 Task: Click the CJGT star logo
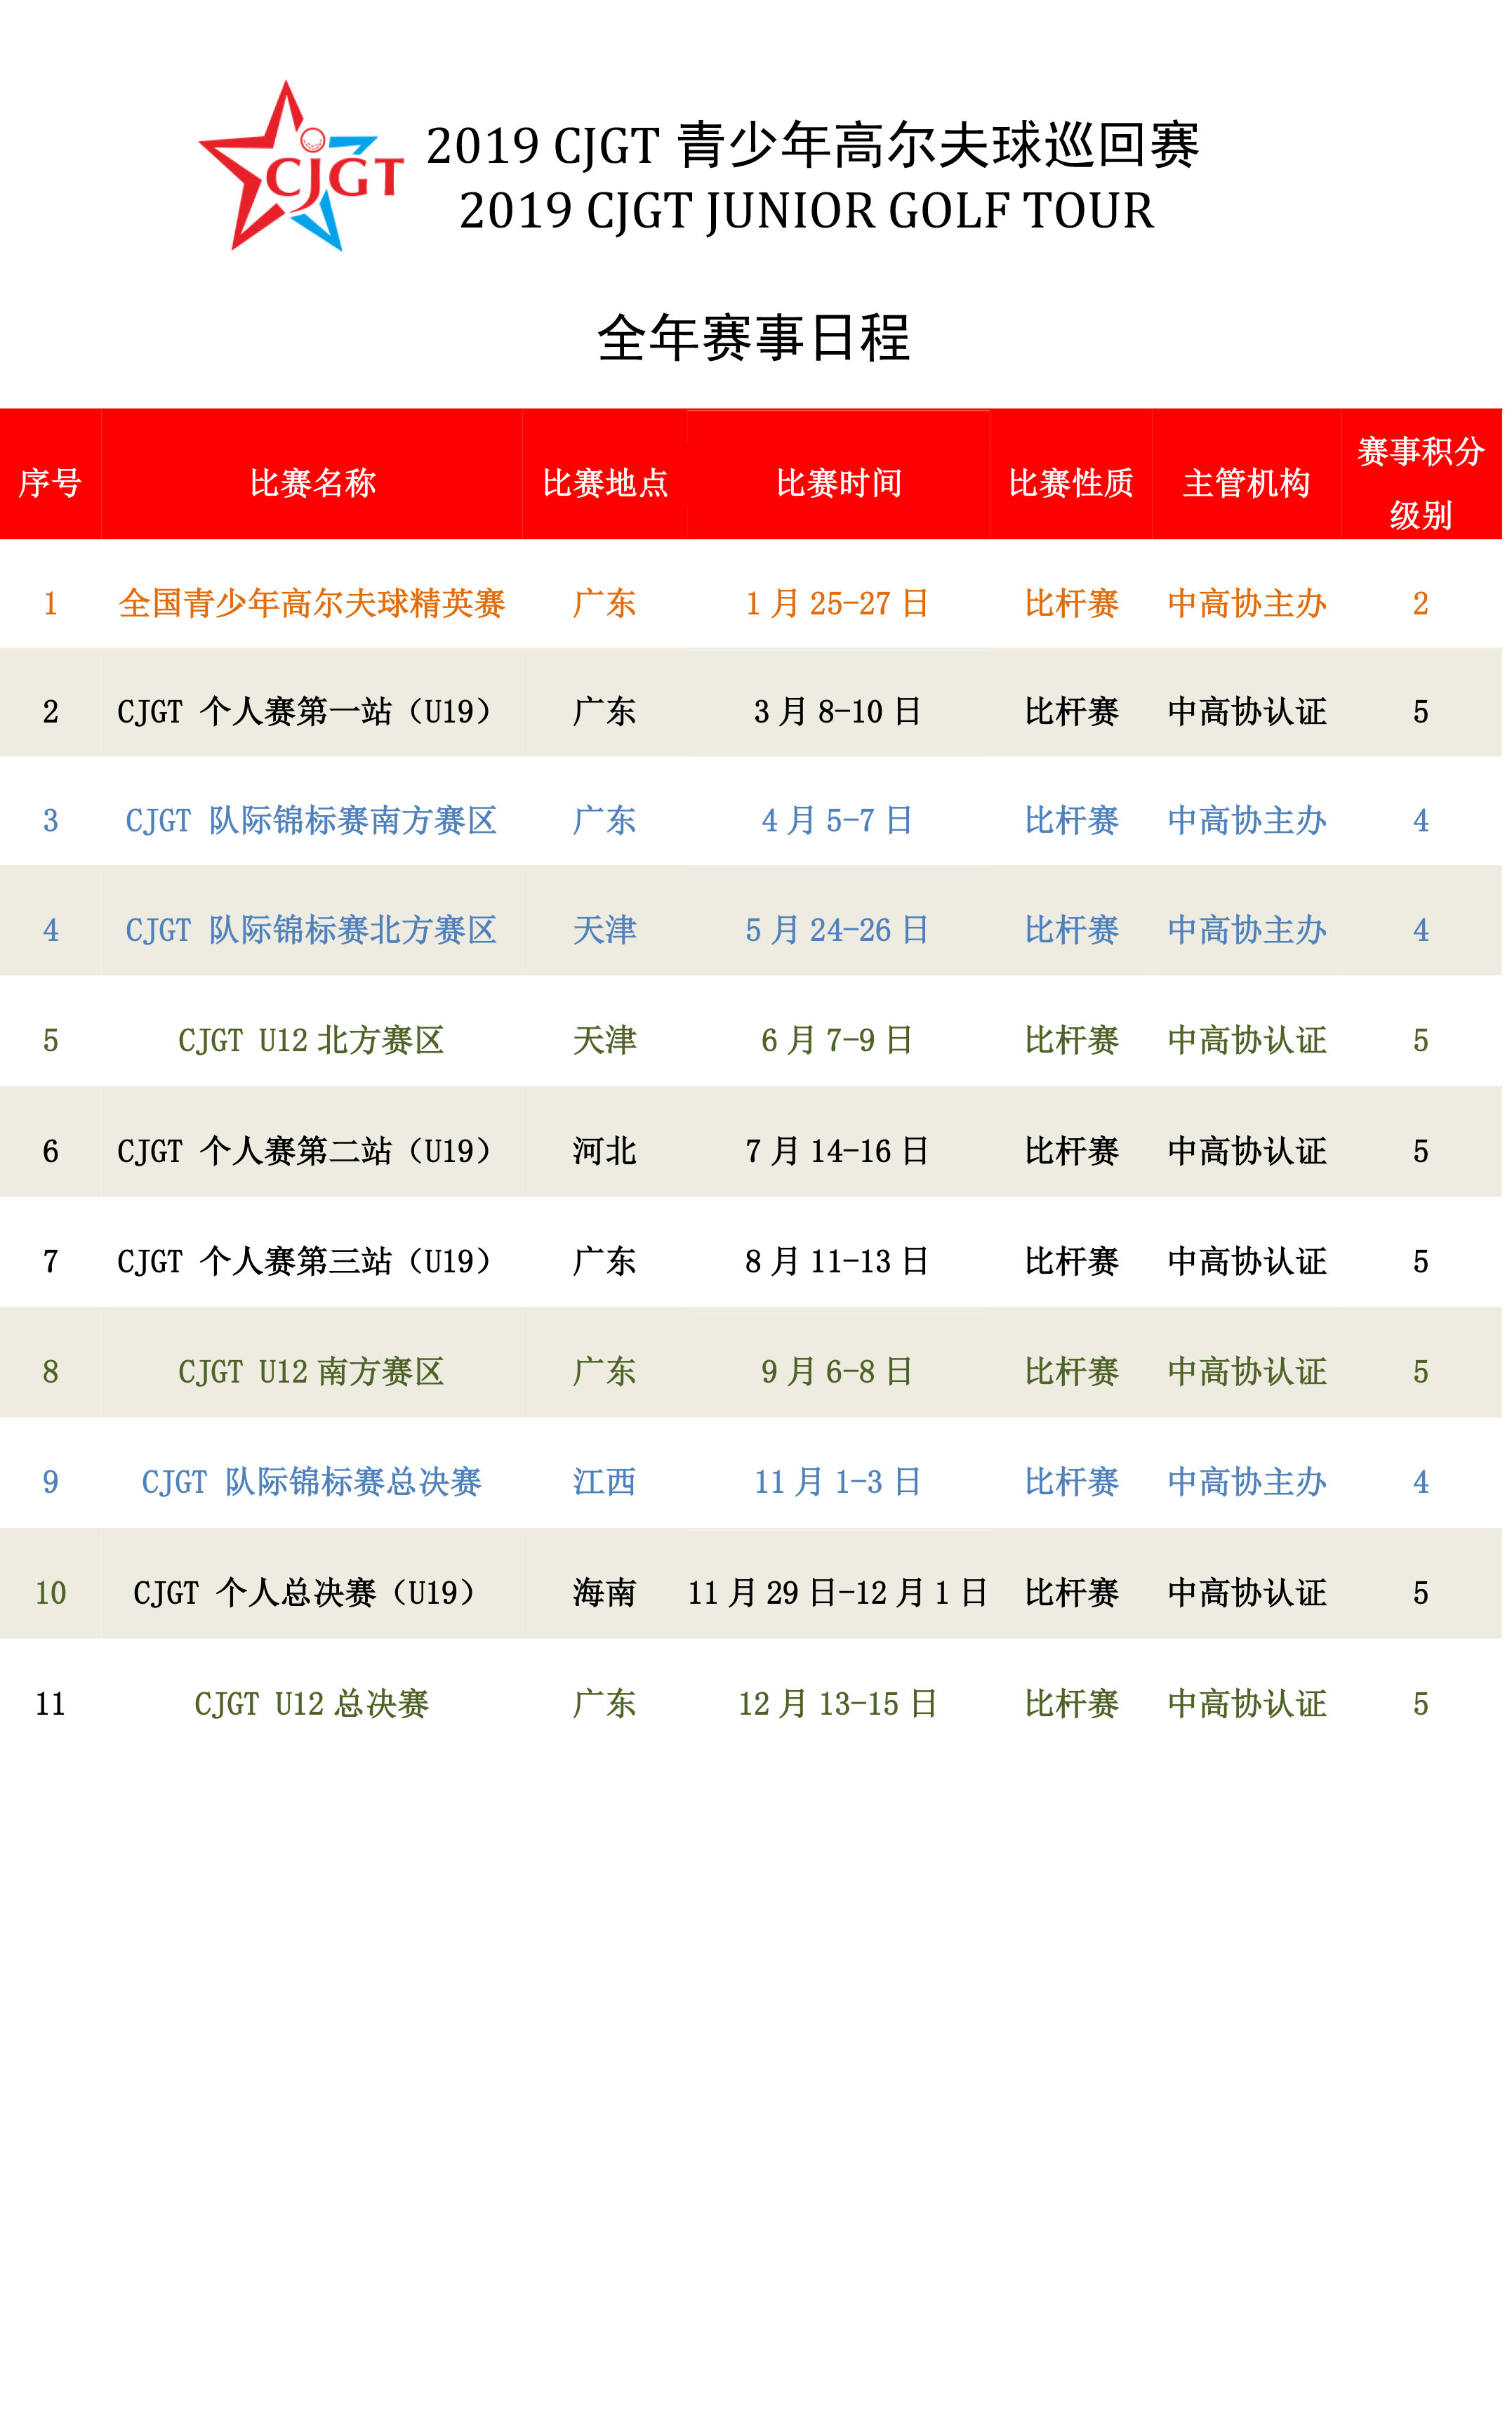[301, 167]
